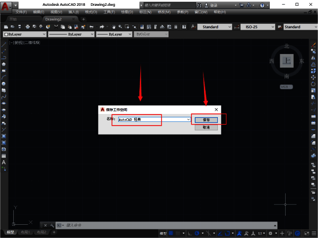Select the Arc draw tool
Screen dimensions: 318x238
click(x=4, y=77)
